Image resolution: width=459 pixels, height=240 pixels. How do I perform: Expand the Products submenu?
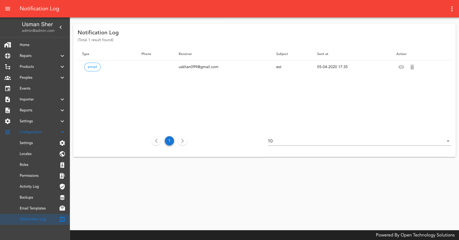62,67
